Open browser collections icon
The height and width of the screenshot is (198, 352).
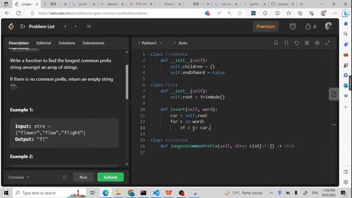pos(300,13)
